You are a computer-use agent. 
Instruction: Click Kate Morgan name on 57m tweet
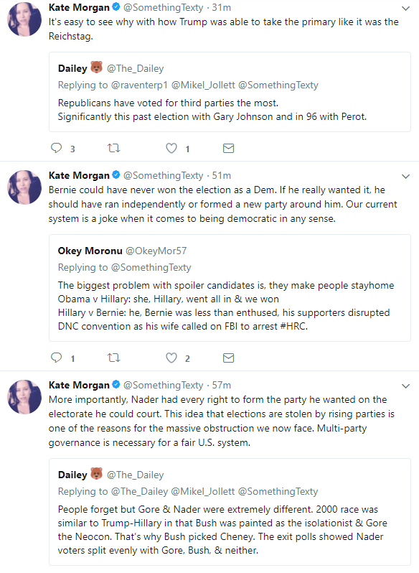pos(79,385)
